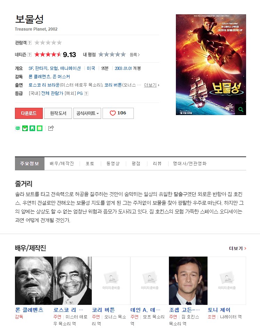Click the help icon beside 관람객
260x332 pixels.
pos(30,42)
